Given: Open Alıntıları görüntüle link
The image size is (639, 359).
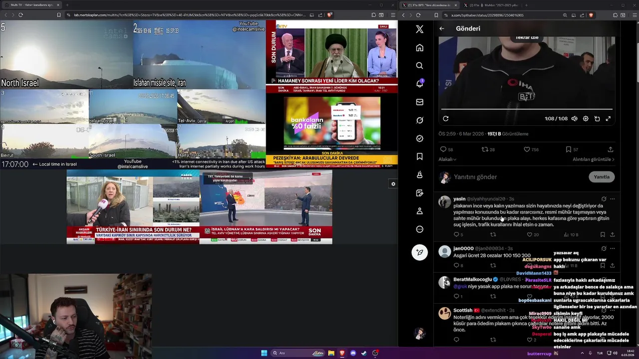Looking at the screenshot, I should [x=594, y=160].
